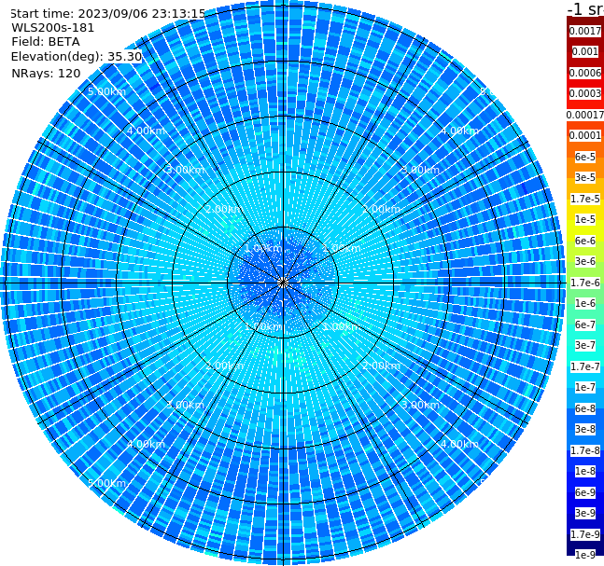Select the Elevation(deg): 35.30 text
The height and width of the screenshot is (566, 604).
point(77,57)
